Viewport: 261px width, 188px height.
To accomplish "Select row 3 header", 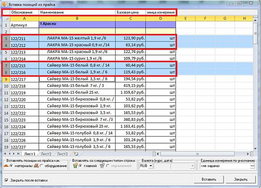I will pos(6,38).
